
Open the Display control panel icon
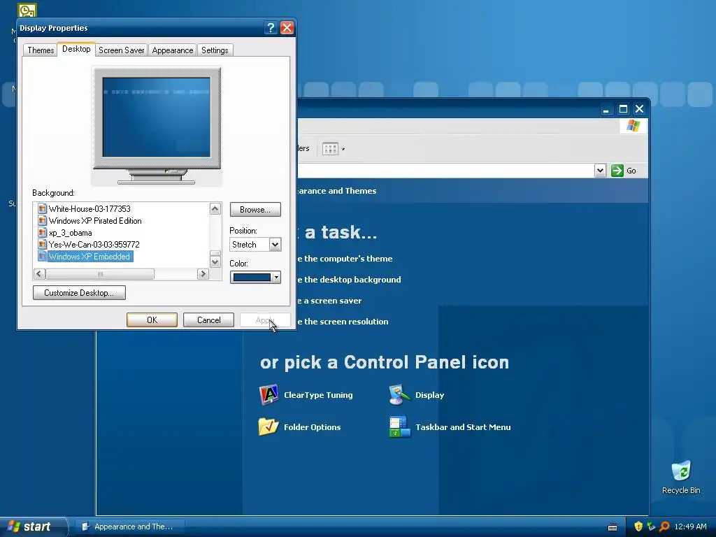pyautogui.click(x=399, y=395)
